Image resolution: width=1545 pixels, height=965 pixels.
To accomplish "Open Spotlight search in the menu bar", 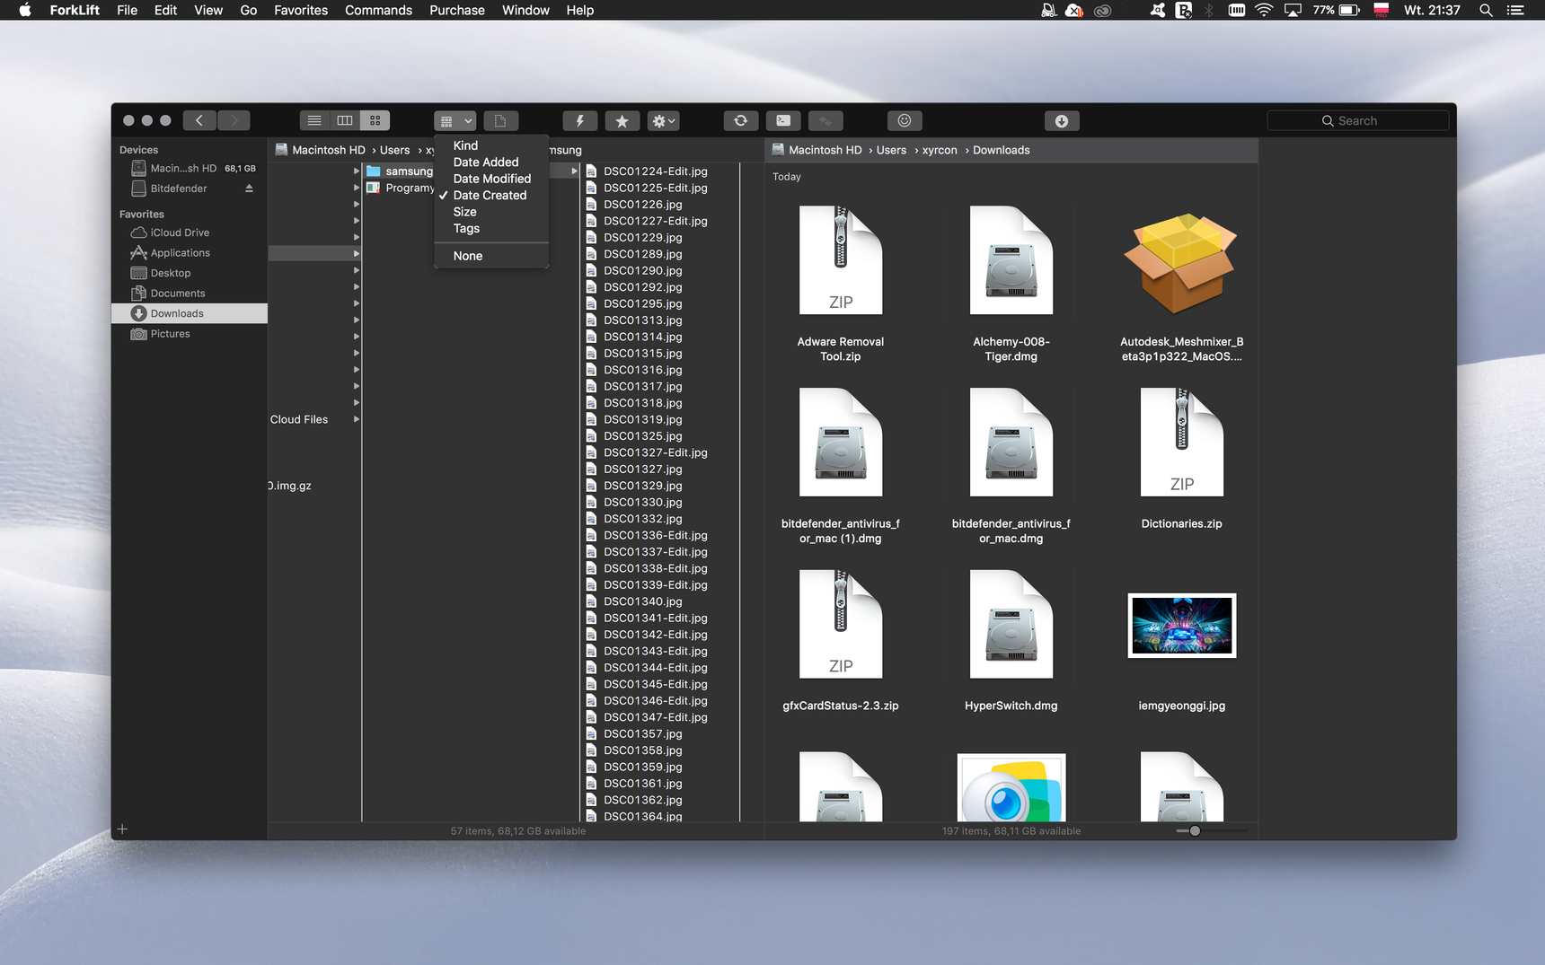I will point(1486,10).
